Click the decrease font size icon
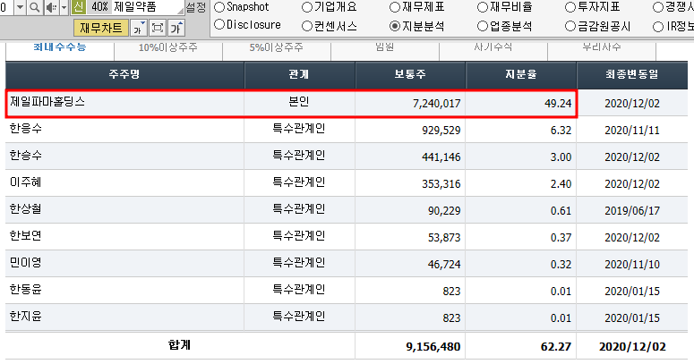 pos(139,29)
